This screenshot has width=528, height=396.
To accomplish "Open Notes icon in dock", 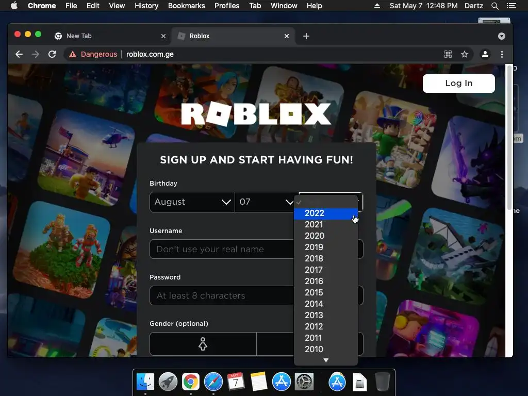I will point(259,382).
